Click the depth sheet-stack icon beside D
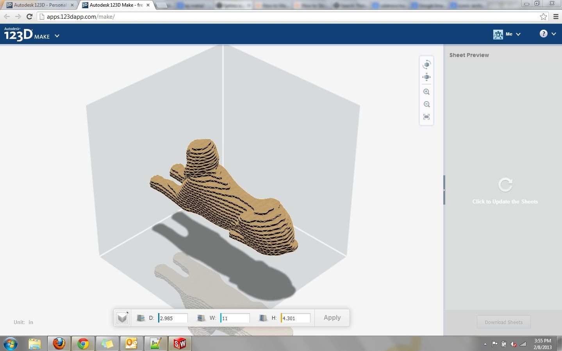This screenshot has height=351, width=562. click(141, 318)
